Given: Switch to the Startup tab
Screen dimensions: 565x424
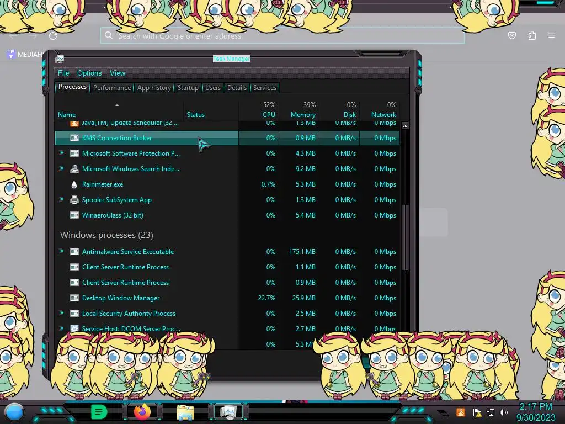Looking at the screenshot, I should (x=188, y=88).
